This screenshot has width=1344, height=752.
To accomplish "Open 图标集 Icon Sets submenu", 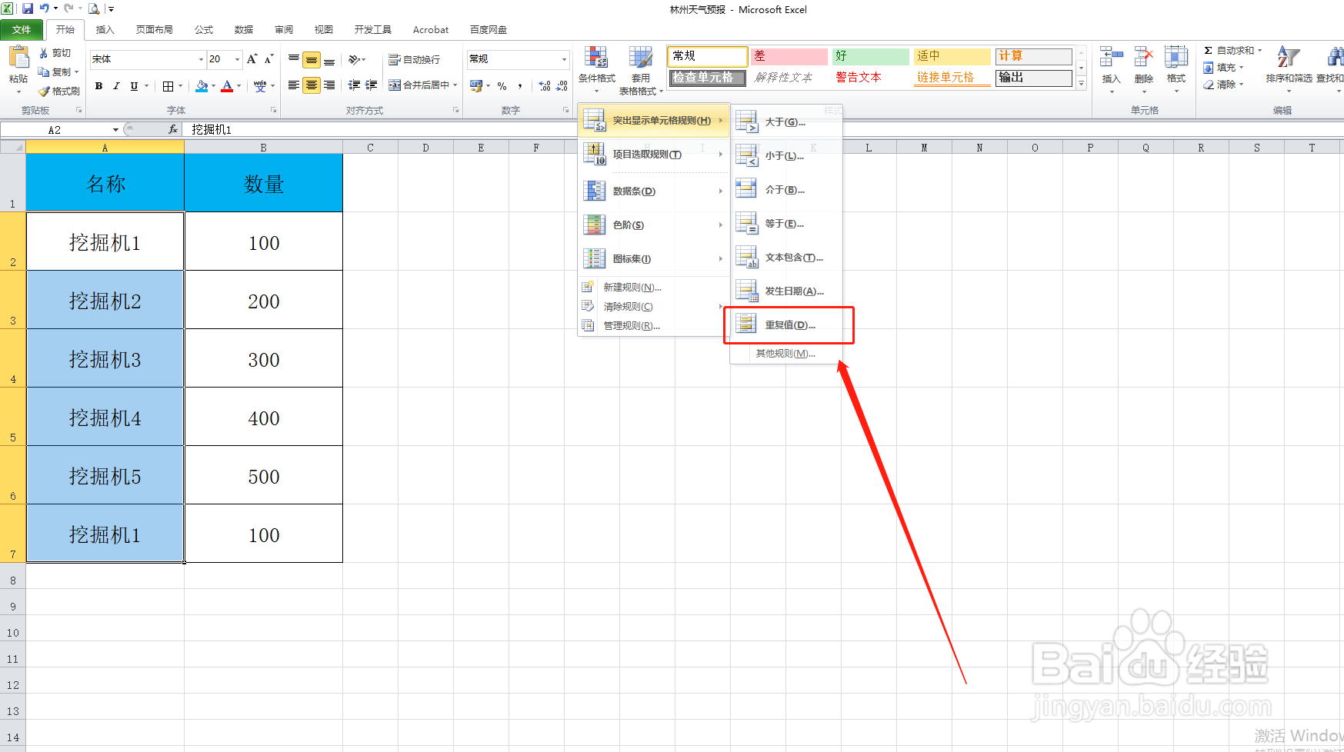I will tap(653, 259).
